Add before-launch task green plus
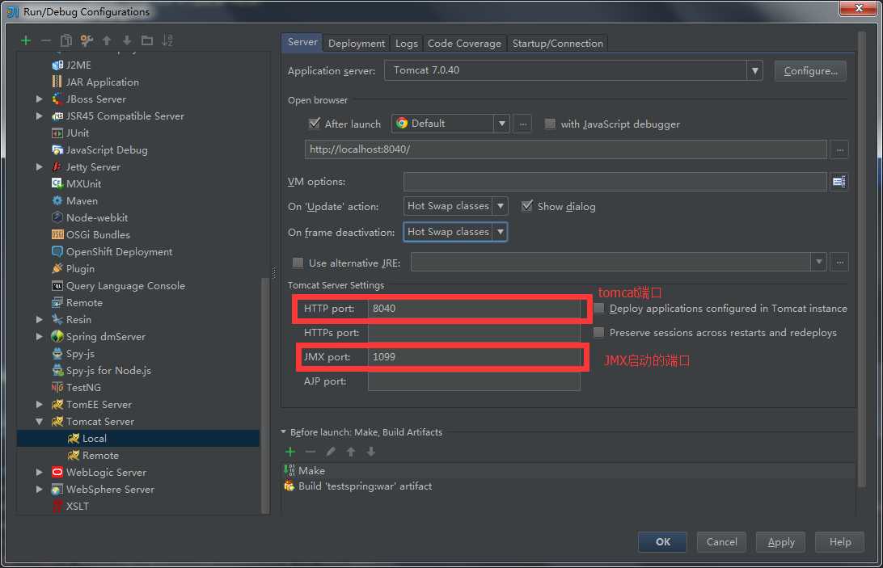The height and width of the screenshot is (568, 883). click(290, 452)
